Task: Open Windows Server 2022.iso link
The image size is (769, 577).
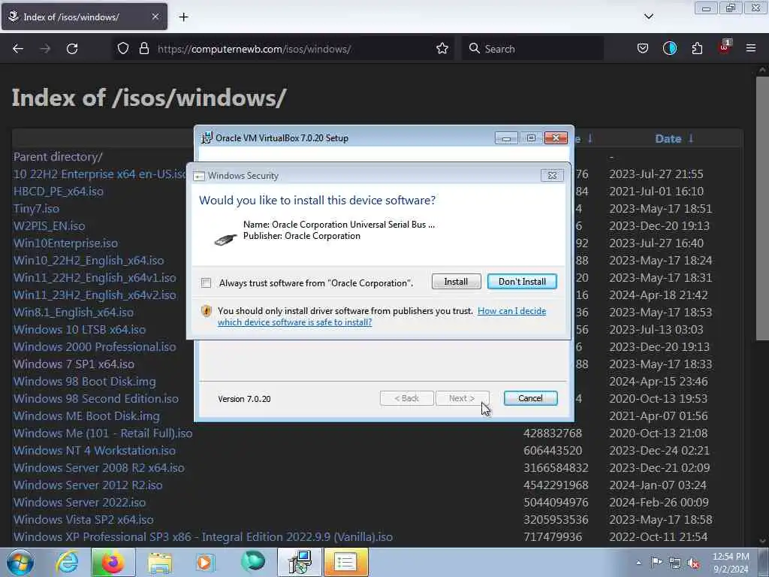Action: pyautogui.click(x=80, y=502)
